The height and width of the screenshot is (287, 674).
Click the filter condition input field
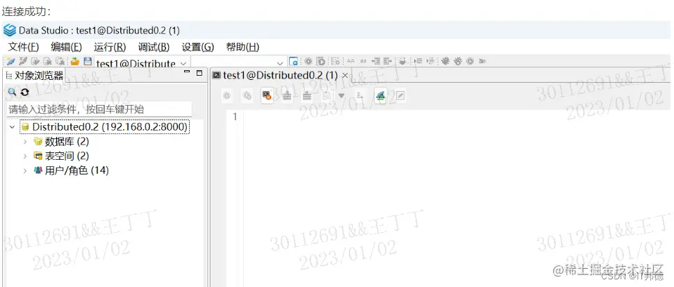coord(99,109)
